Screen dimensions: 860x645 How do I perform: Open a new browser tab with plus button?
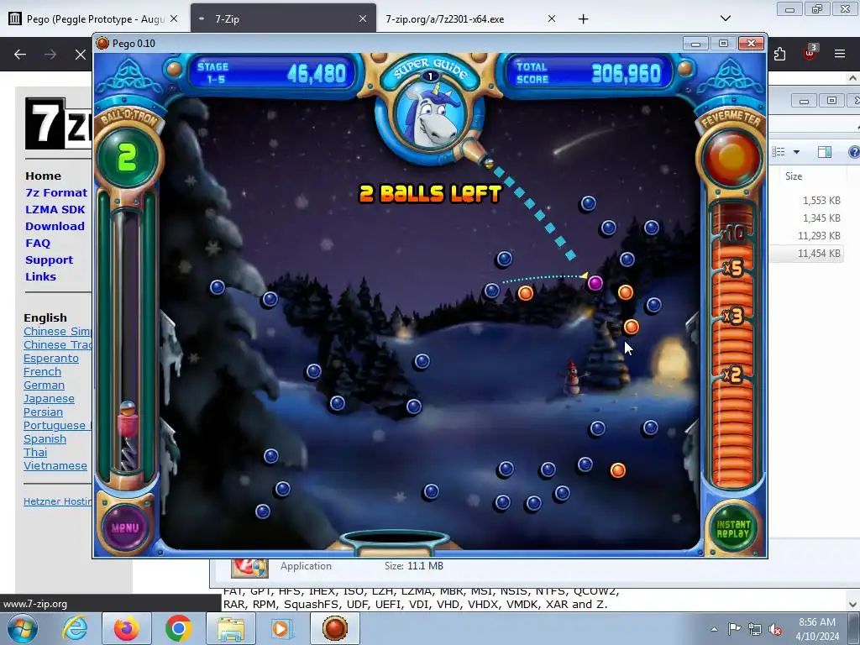(583, 18)
